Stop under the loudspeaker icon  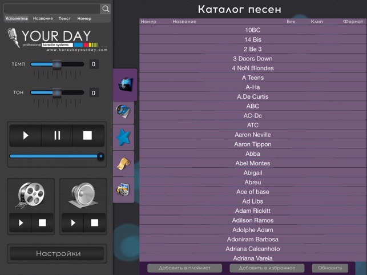(95, 223)
